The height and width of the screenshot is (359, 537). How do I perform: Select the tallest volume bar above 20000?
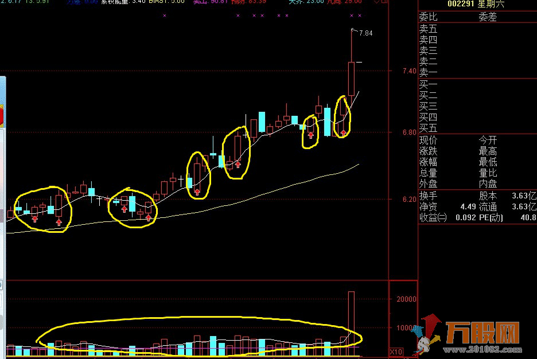pos(351,323)
